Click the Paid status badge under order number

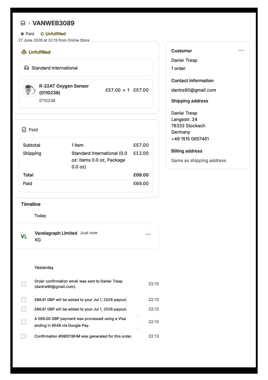pos(27,34)
